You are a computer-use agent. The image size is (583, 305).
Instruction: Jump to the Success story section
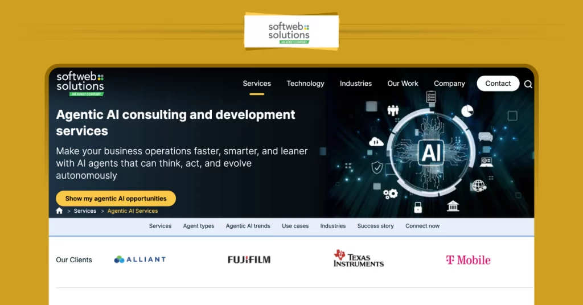(x=376, y=226)
